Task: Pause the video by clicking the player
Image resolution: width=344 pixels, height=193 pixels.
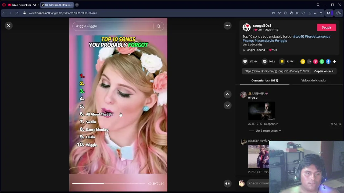Action: (x=118, y=105)
